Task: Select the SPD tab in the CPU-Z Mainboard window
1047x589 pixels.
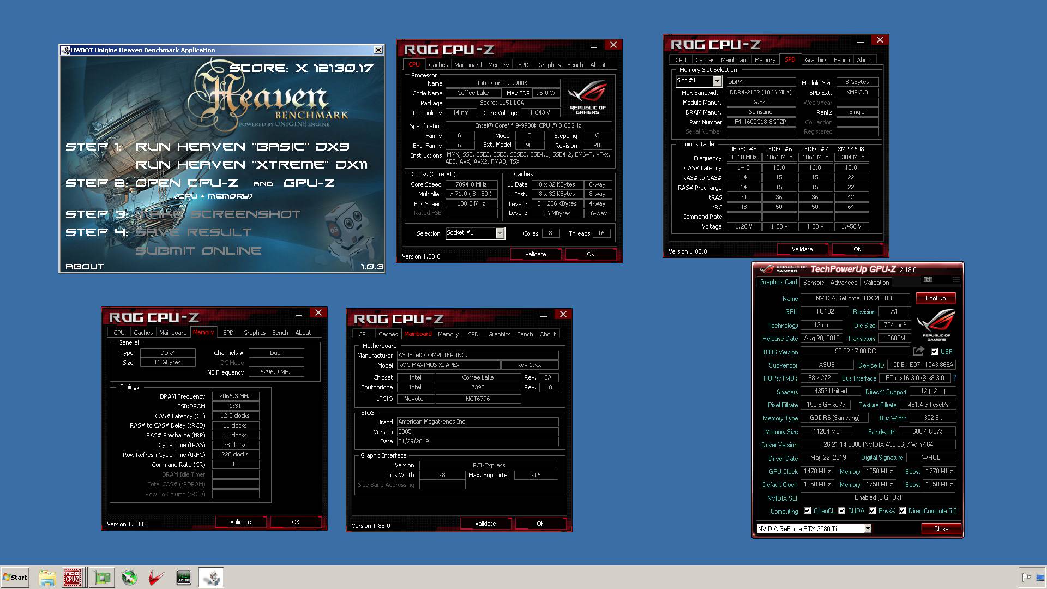Action: [x=473, y=334]
